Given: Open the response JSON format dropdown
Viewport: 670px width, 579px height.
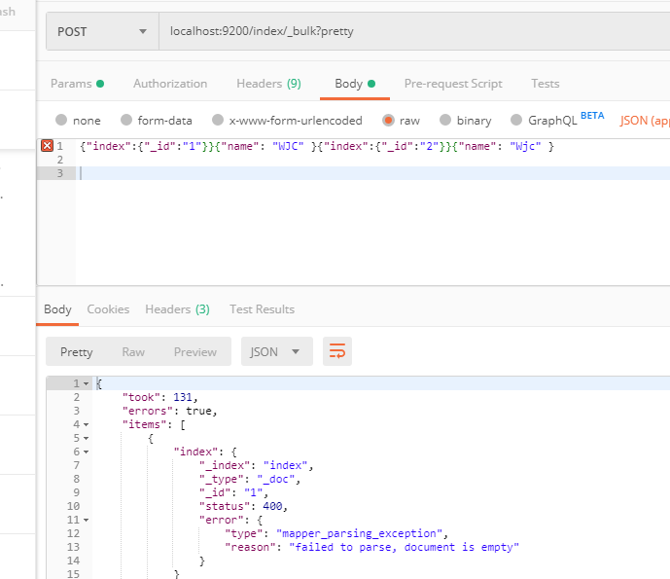Looking at the screenshot, I should 277,351.
